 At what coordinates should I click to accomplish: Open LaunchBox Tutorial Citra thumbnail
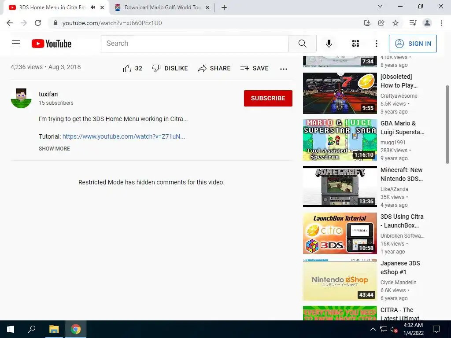[340, 233]
